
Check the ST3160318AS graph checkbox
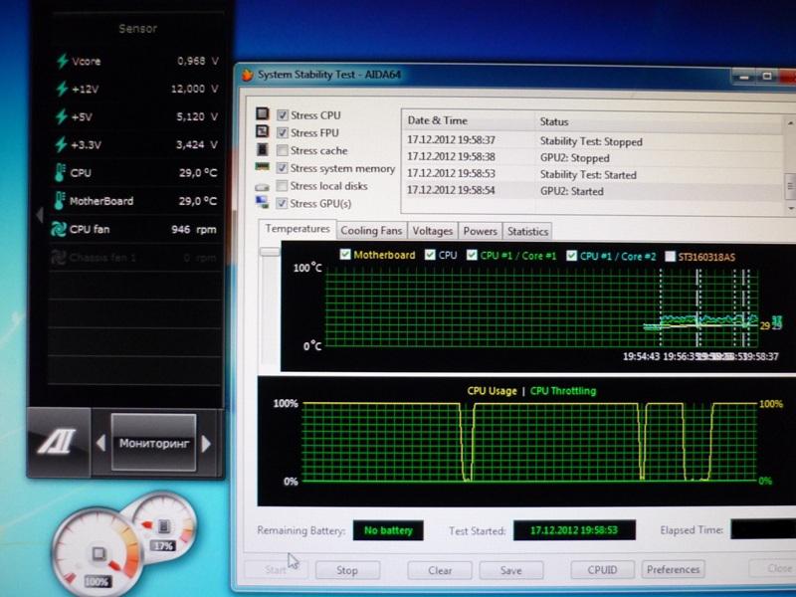click(670, 257)
